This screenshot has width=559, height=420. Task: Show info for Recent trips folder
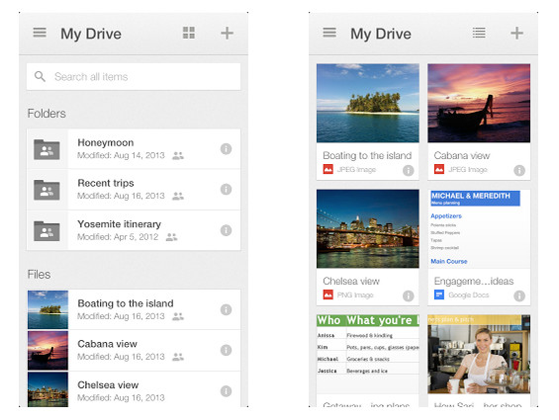(226, 189)
